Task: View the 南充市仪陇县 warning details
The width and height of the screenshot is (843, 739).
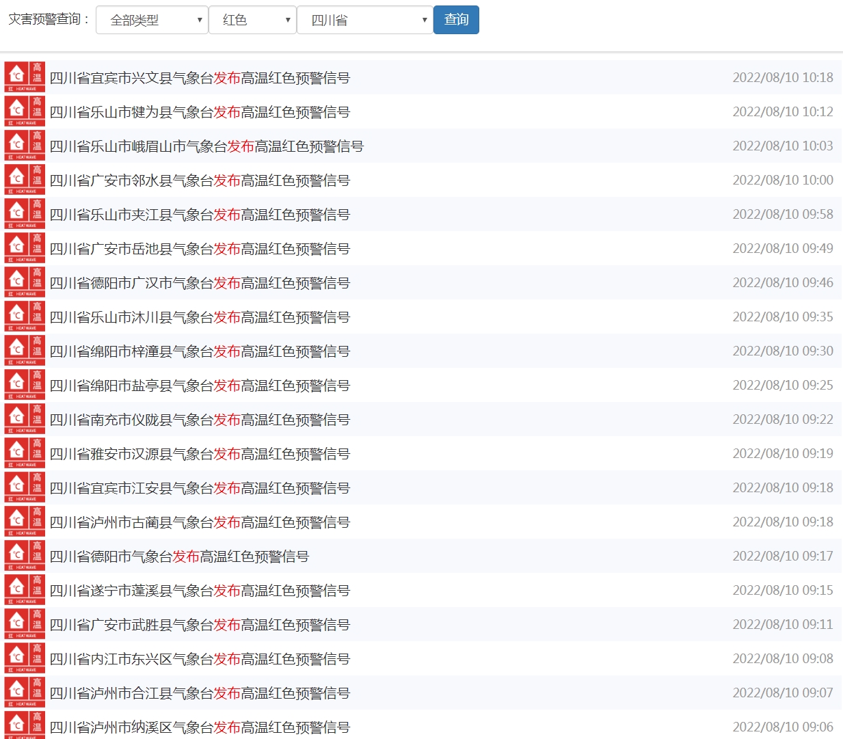Action: pyautogui.click(x=200, y=420)
